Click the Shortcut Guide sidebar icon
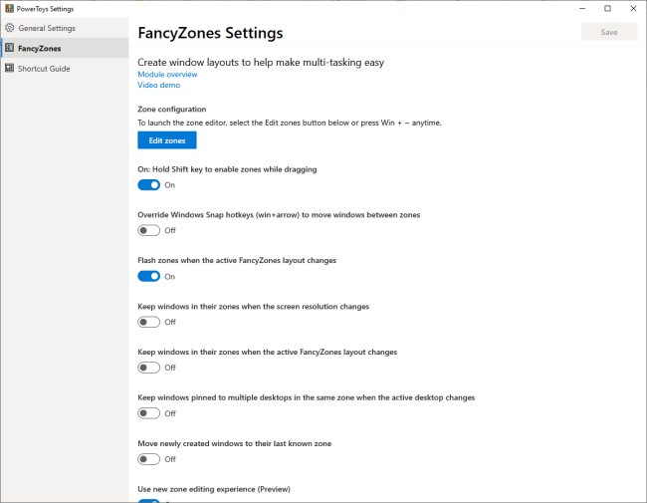 pyautogui.click(x=9, y=69)
